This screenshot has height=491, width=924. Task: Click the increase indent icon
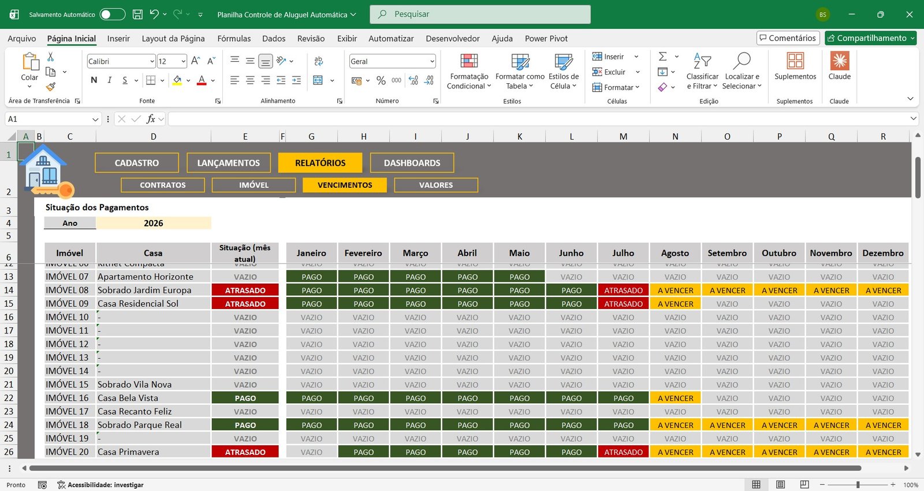click(296, 80)
